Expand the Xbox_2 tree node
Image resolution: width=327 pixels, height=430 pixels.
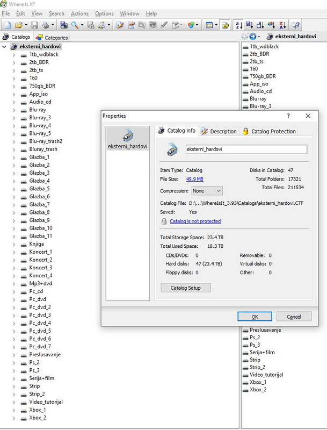click(14, 418)
